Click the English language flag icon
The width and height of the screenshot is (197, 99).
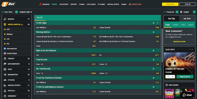click(x=181, y=12)
